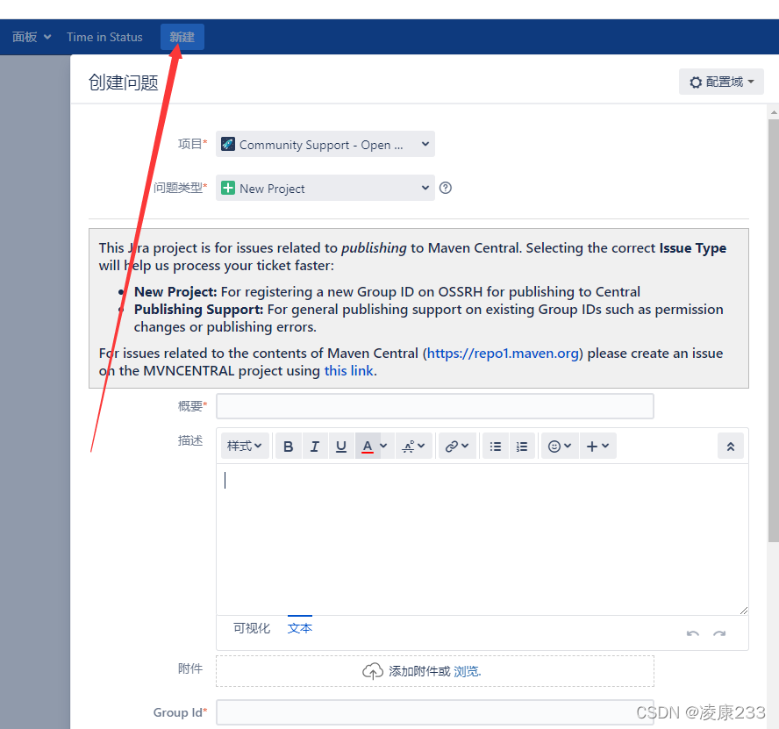Open more text formatting options dropdown
Screen dimensions: 779x729
point(414,447)
